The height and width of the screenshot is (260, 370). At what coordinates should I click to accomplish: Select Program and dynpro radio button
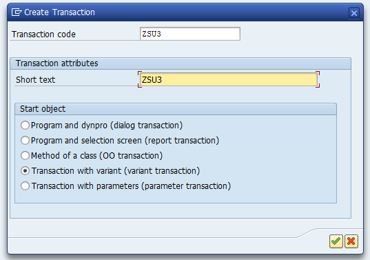point(25,125)
